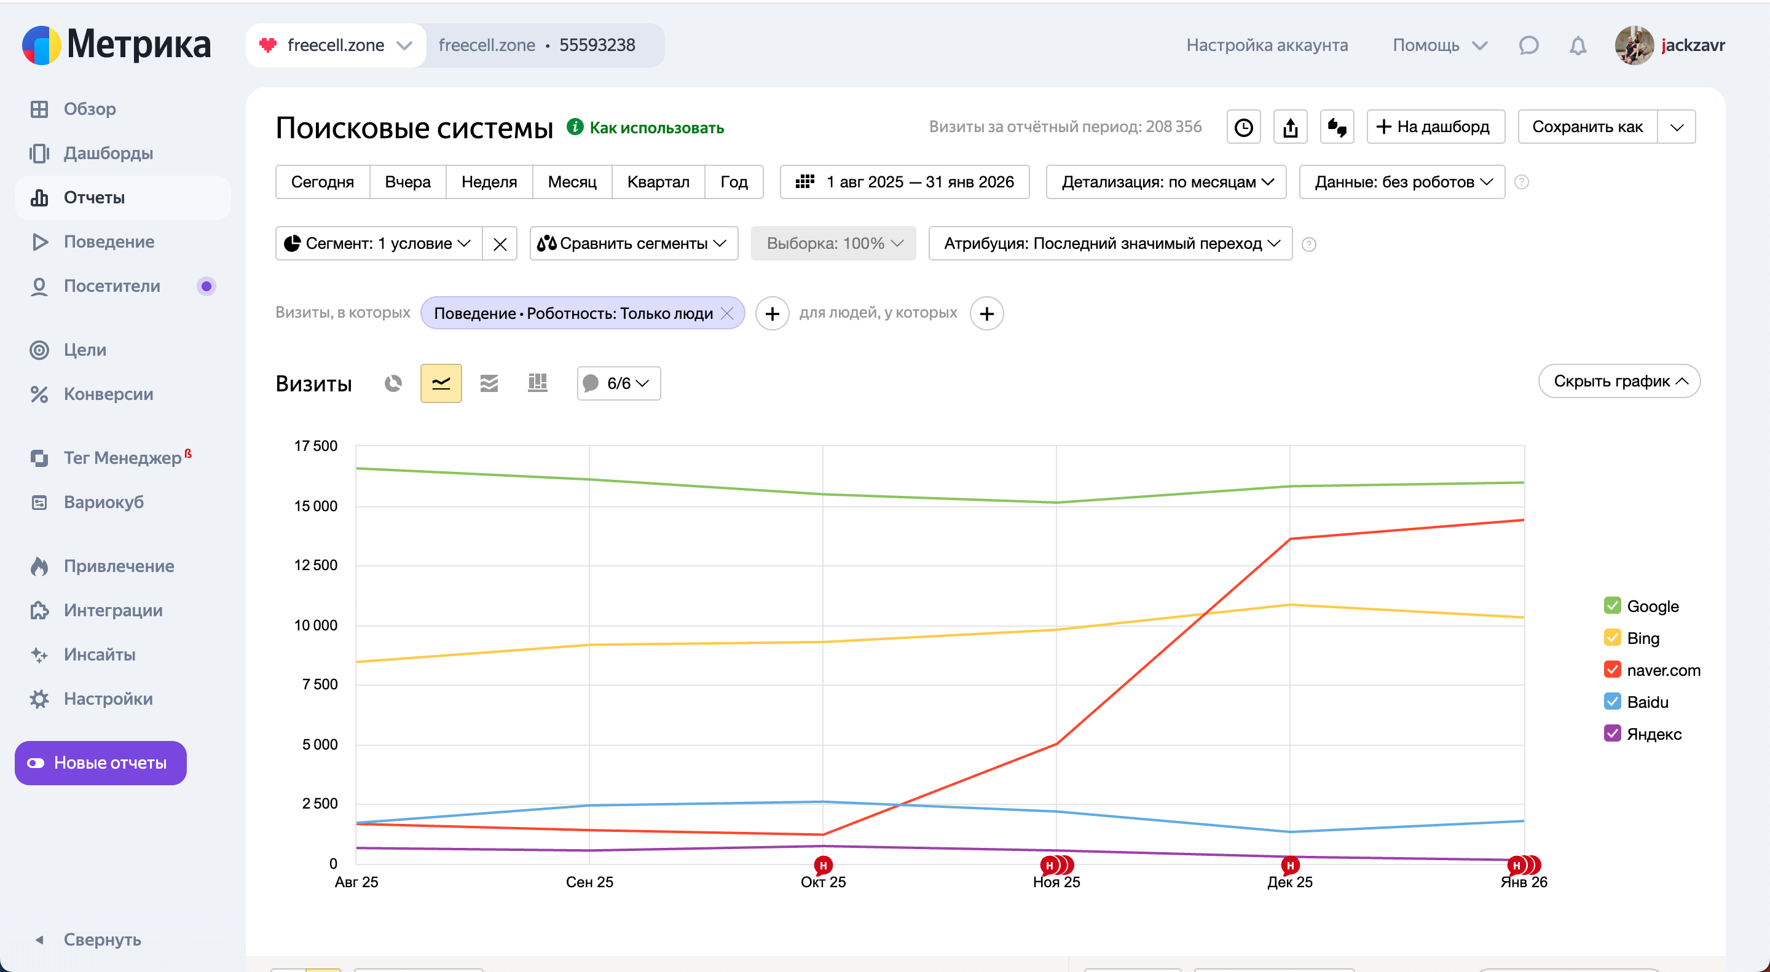Open the Сравнить сегменты dropdown
This screenshot has width=1770, height=972.
pyautogui.click(x=634, y=243)
